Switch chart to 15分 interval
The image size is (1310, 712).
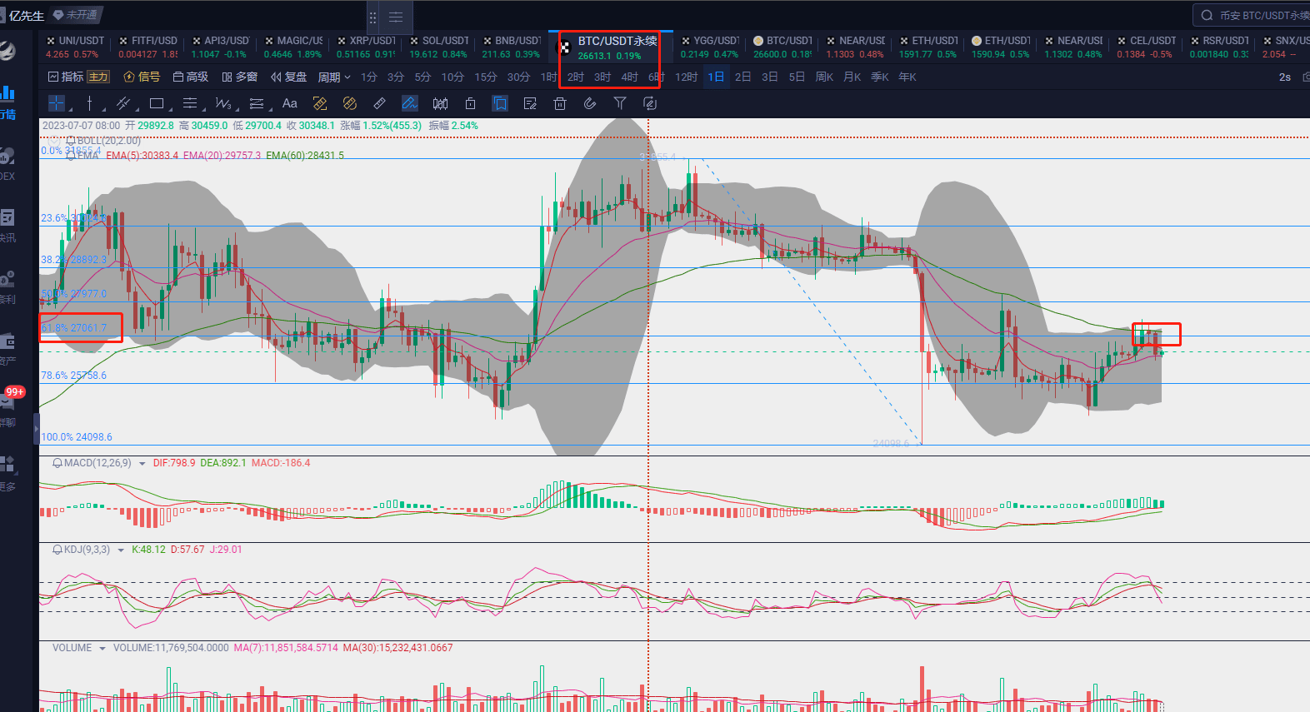coord(486,77)
